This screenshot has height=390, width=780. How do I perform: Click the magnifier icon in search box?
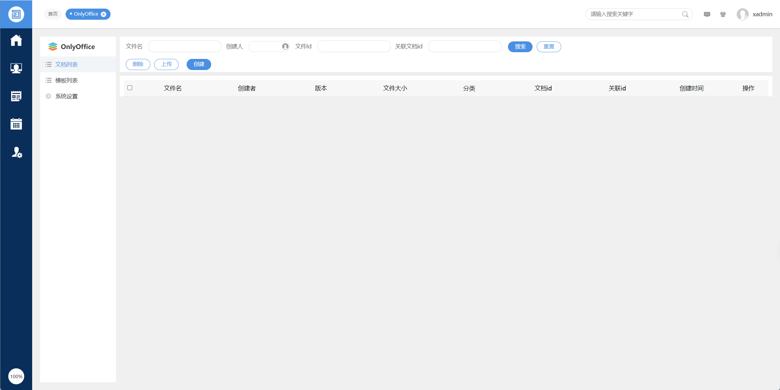(x=685, y=14)
